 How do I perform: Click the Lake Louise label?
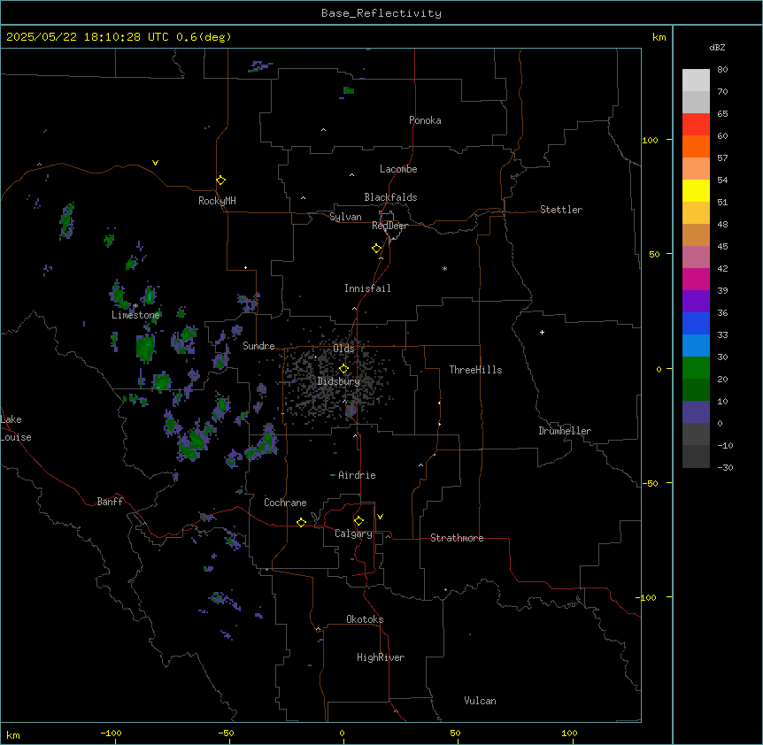pyautogui.click(x=16, y=428)
